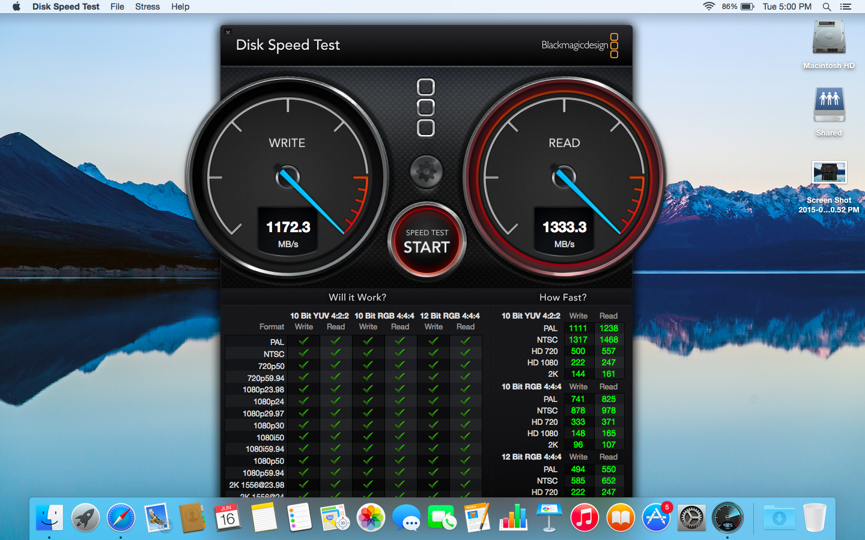Viewport: 865px width, 540px height.
Task: Open App Store from the Dock
Action: (656, 517)
